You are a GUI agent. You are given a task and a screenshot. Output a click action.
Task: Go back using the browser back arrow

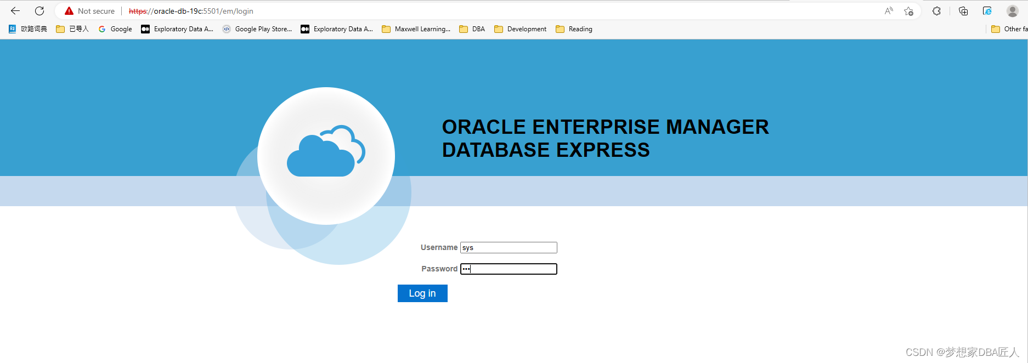(15, 11)
